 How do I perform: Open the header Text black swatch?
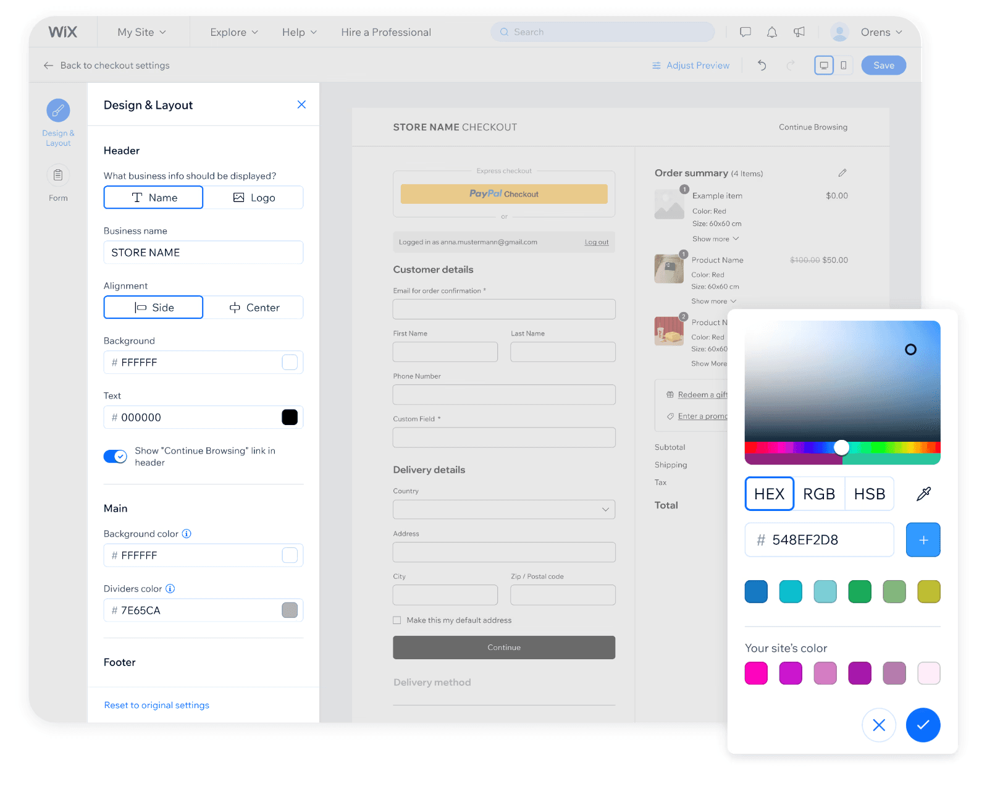(x=290, y=418)
